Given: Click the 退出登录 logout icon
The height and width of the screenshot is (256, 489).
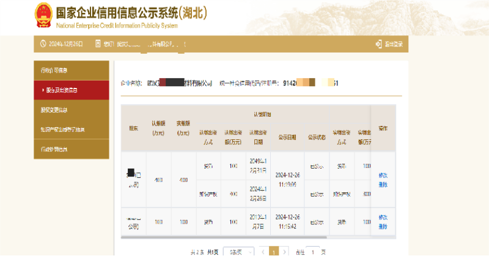Looking at the screenshot, I should [378, 44].
